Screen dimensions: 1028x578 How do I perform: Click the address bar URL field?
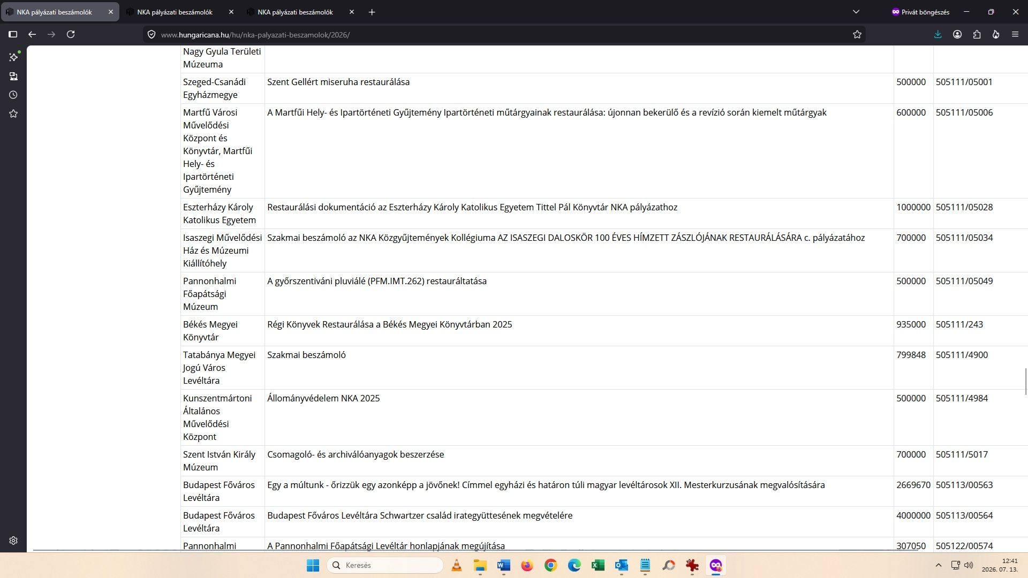pyautogui.click(x=498, y=34)
